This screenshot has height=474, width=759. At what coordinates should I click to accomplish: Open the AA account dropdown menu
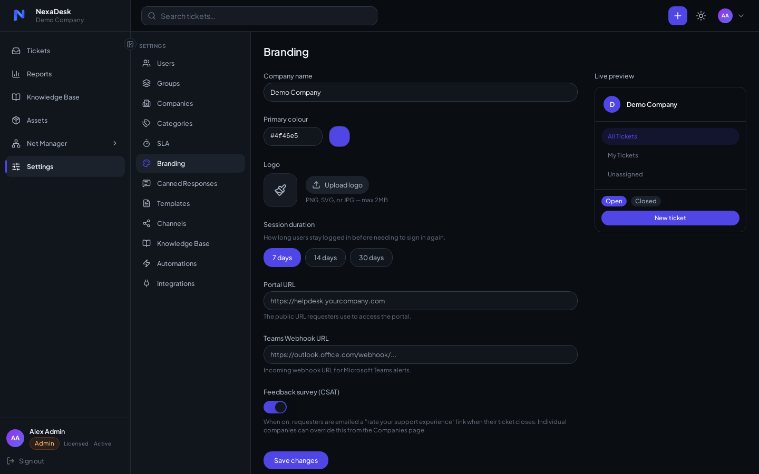[x=731, y=16]
